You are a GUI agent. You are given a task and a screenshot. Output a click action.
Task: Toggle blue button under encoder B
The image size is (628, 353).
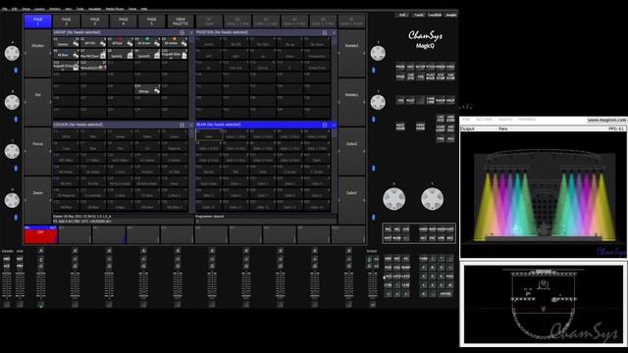click(x=16, y=119)
